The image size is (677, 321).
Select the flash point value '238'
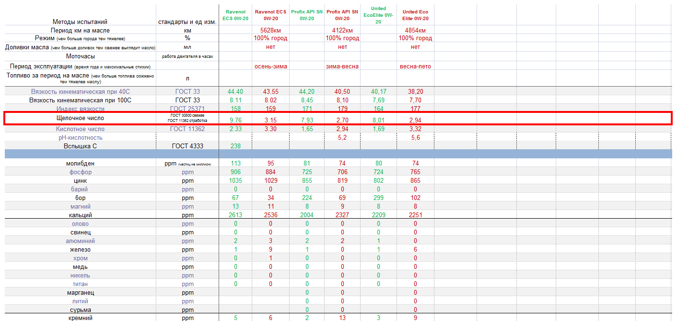pyautogui.click(x=235, y=146)
